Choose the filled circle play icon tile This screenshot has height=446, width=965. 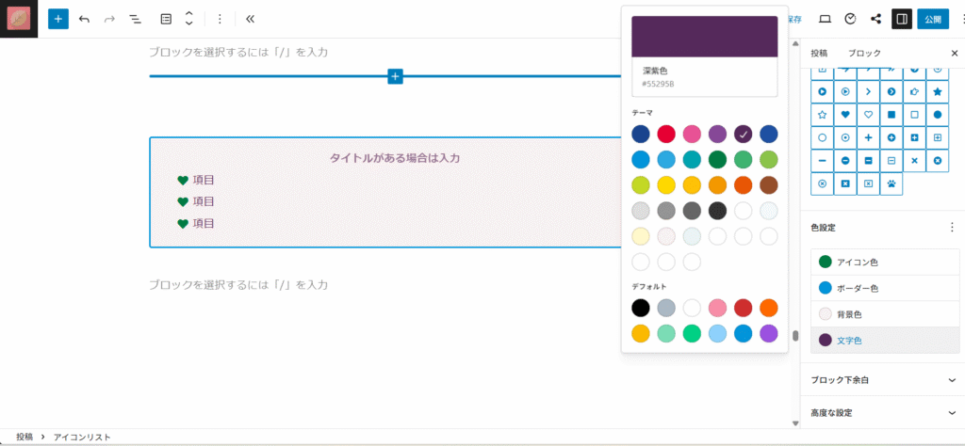pos(822,91)
